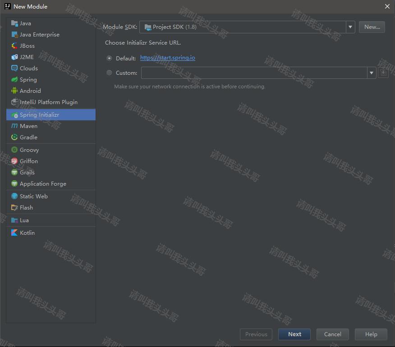Viewport: 395px width, 347px height.
Task: Click the Maven m icon
Action: coord(14,126)
